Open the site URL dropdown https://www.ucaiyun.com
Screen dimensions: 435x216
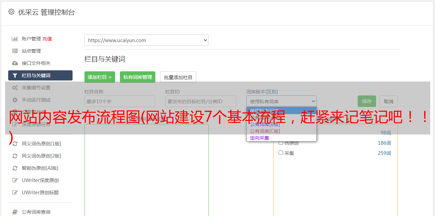146,40
